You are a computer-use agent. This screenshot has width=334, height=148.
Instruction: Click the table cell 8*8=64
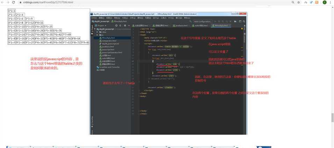[x=76, y=39]
